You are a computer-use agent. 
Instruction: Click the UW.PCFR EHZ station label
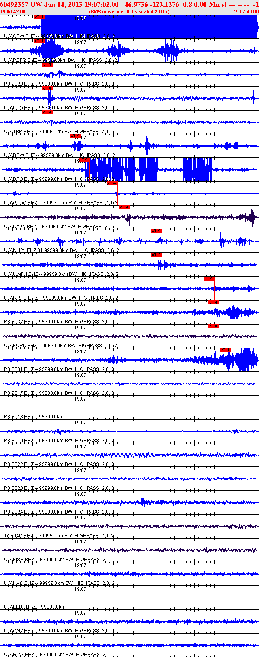[21, 60]
